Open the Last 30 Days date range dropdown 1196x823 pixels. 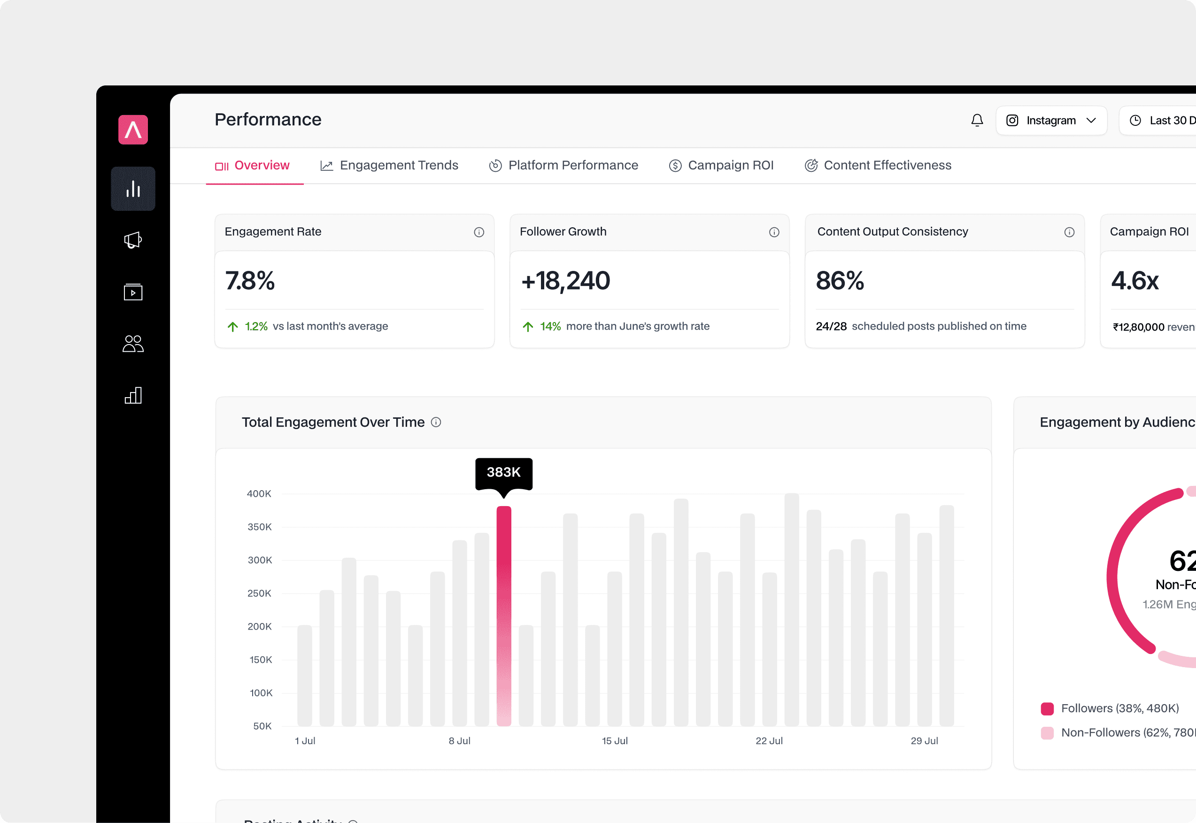coord(1160,121)
